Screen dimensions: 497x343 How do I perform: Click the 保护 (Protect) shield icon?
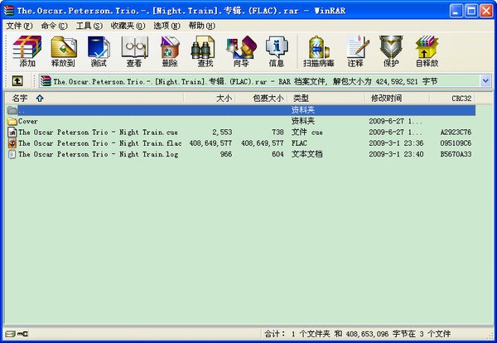tap(391, 51)
